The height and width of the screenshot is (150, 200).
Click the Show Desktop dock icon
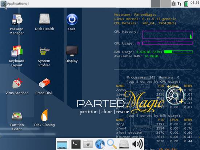tap(62, 145)
